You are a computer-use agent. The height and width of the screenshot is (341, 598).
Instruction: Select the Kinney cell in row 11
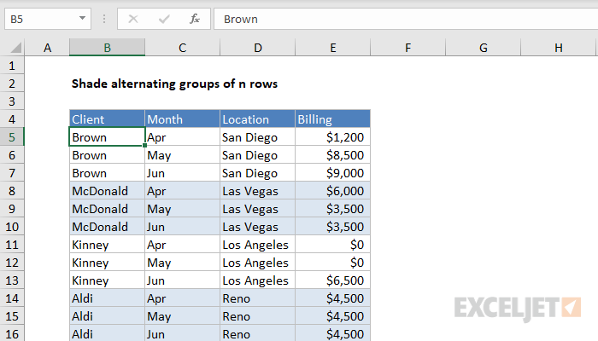tap(107, 245)
